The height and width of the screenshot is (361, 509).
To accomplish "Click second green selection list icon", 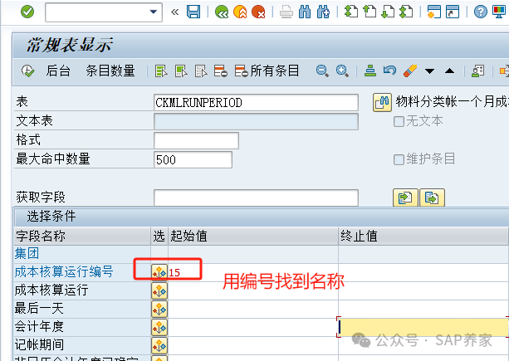I will point(181,71).
